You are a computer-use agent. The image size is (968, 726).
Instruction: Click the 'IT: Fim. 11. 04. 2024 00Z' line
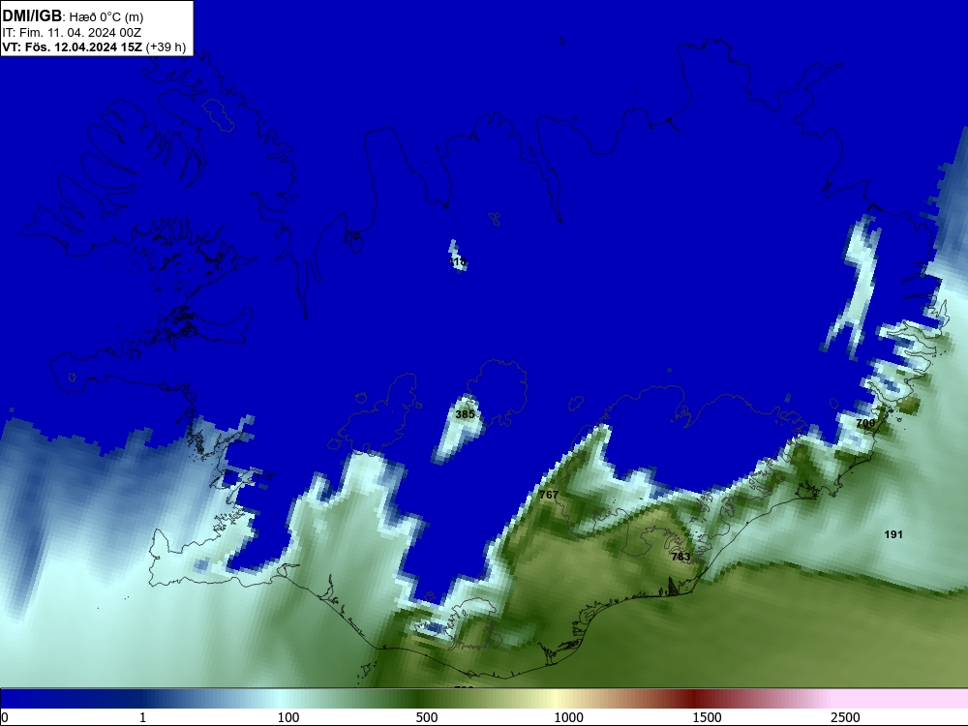72,33
